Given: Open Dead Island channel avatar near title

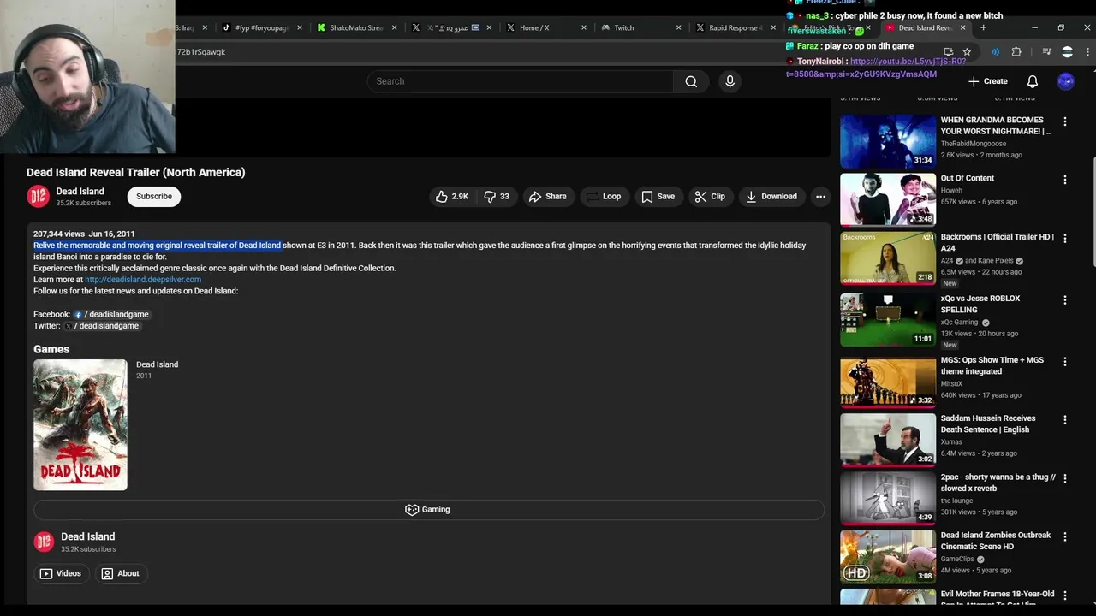Looking at the screenshot, I should coord(38,197).
